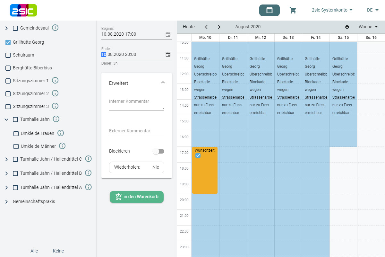
Task: Open date picker for Beginn field
Action: pyautogui.click(x=168, y=34)
